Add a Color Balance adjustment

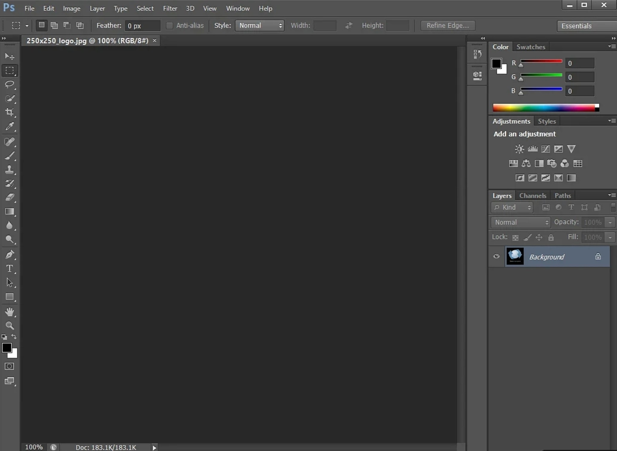click(526, 163)
